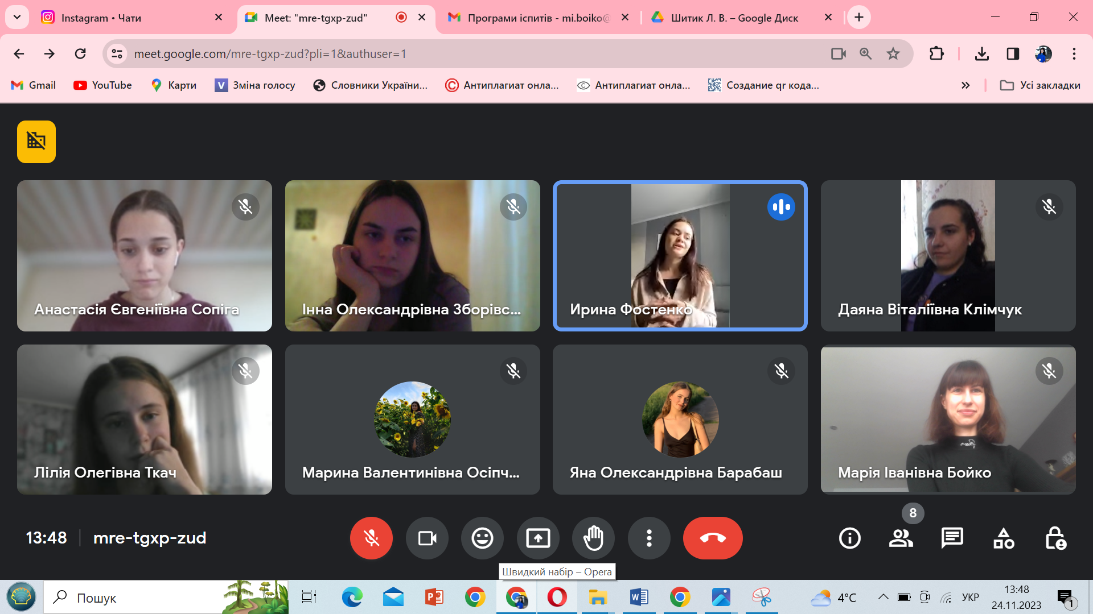Image resolution: width=1093 pixels, height=614 pixels.
Task: Open the meeting chat panel
Action: tap(952, 538)
